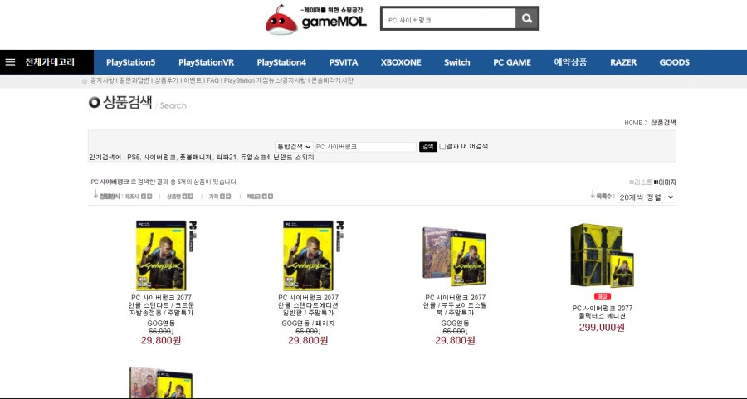This screenshot has width=747, height=399.
Task: Sort by 가격 descending arrow icon
Action: point(228,196)
